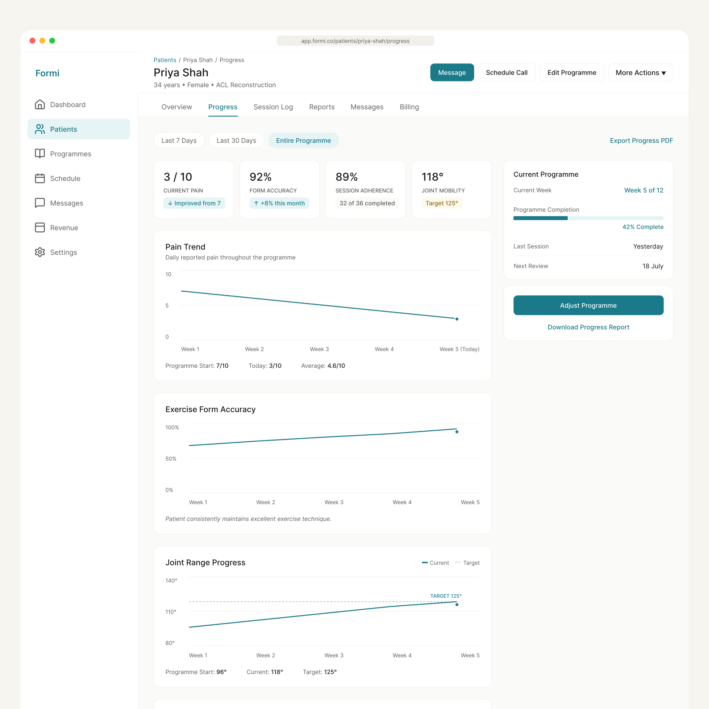Open the Dashboard sidebar item
The height and width of the screenshot is (709, 709).
pos(79,105)
